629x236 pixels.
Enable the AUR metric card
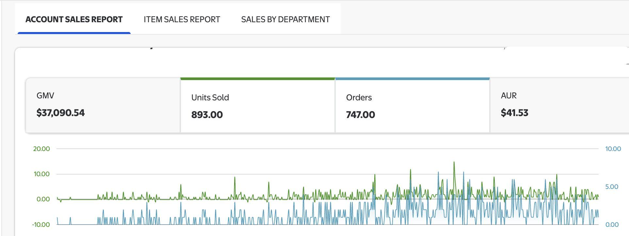[x=558, y=105]
